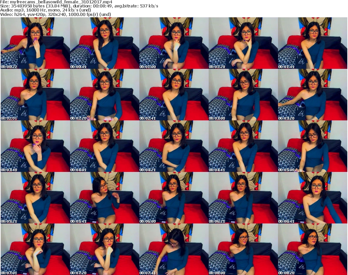
Task: Select the 00:06:21 preview thumbnail
Action: [x=243, y=198]
